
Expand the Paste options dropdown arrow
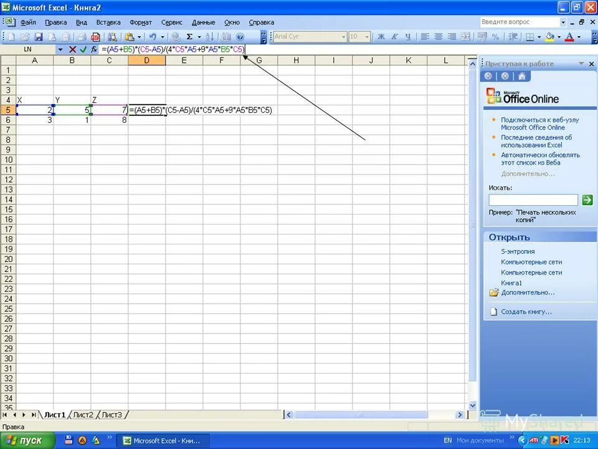tap(139, 37)
